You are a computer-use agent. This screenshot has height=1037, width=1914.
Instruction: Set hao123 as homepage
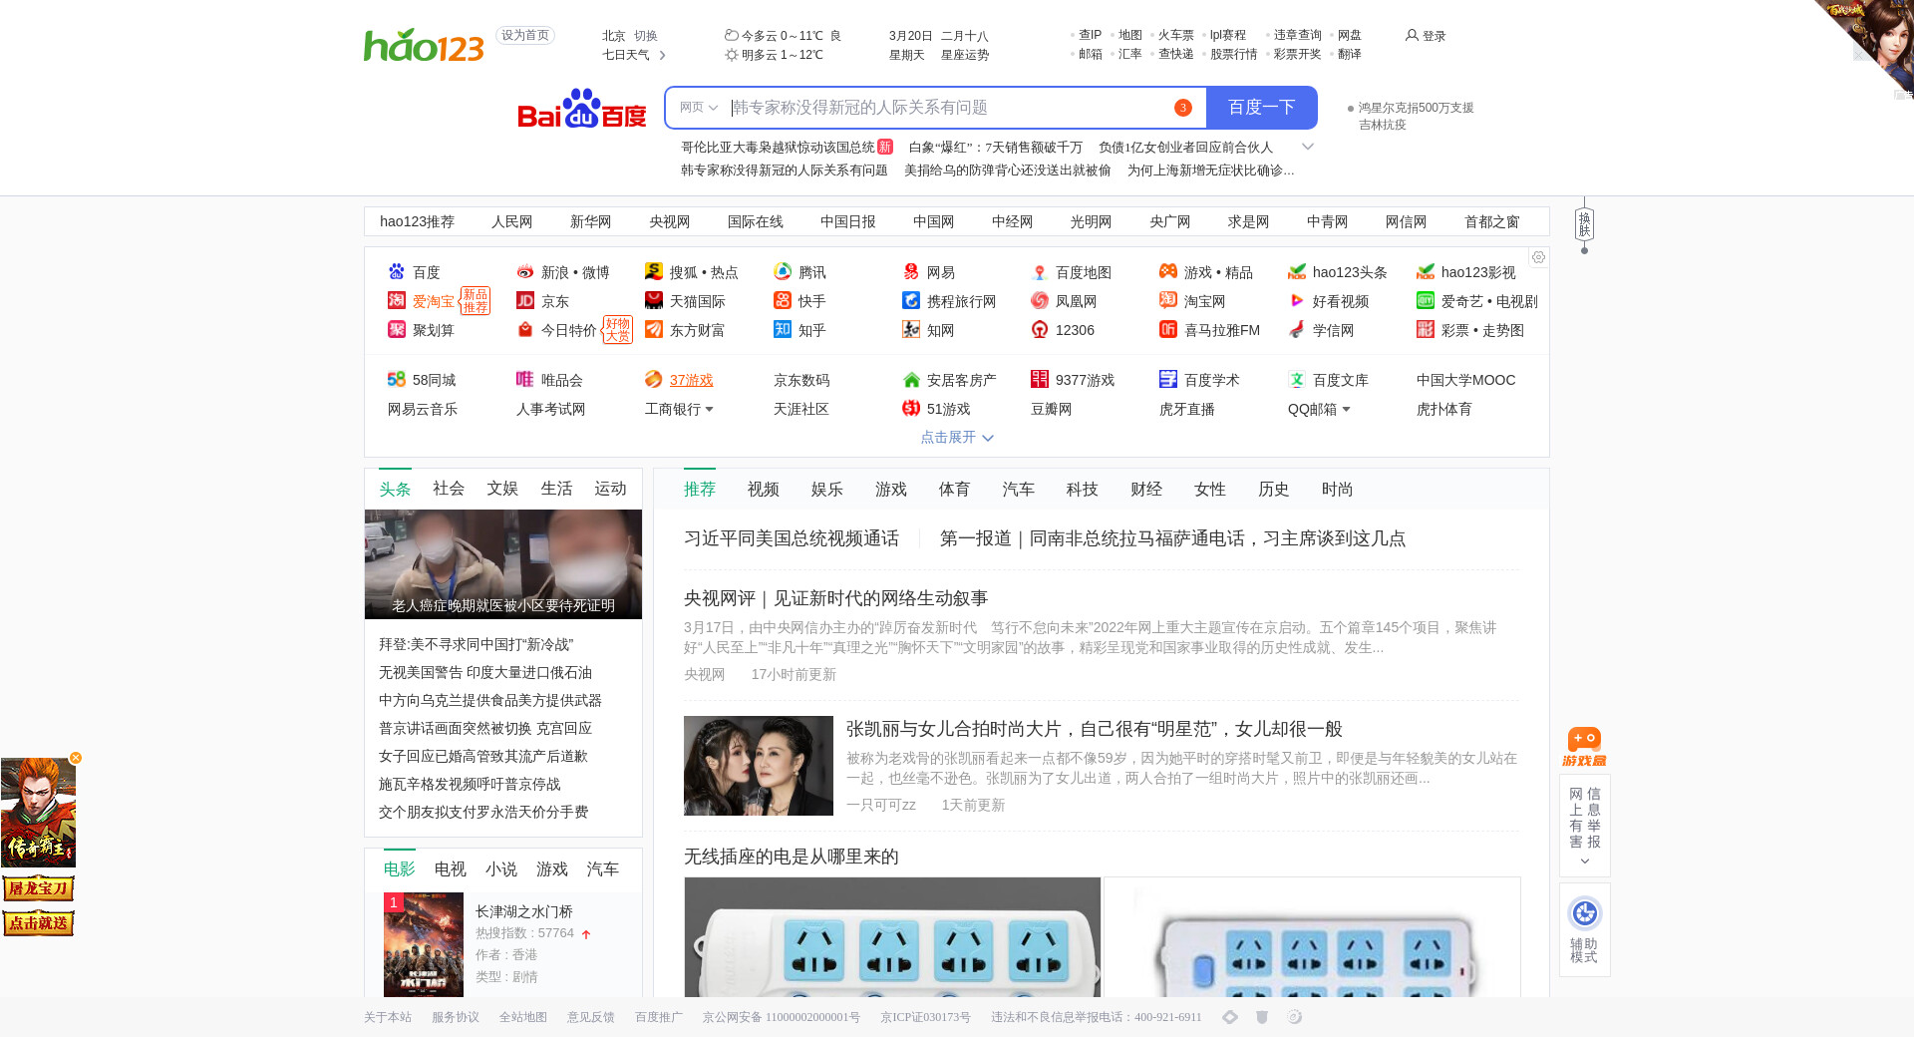pos(524,36)
